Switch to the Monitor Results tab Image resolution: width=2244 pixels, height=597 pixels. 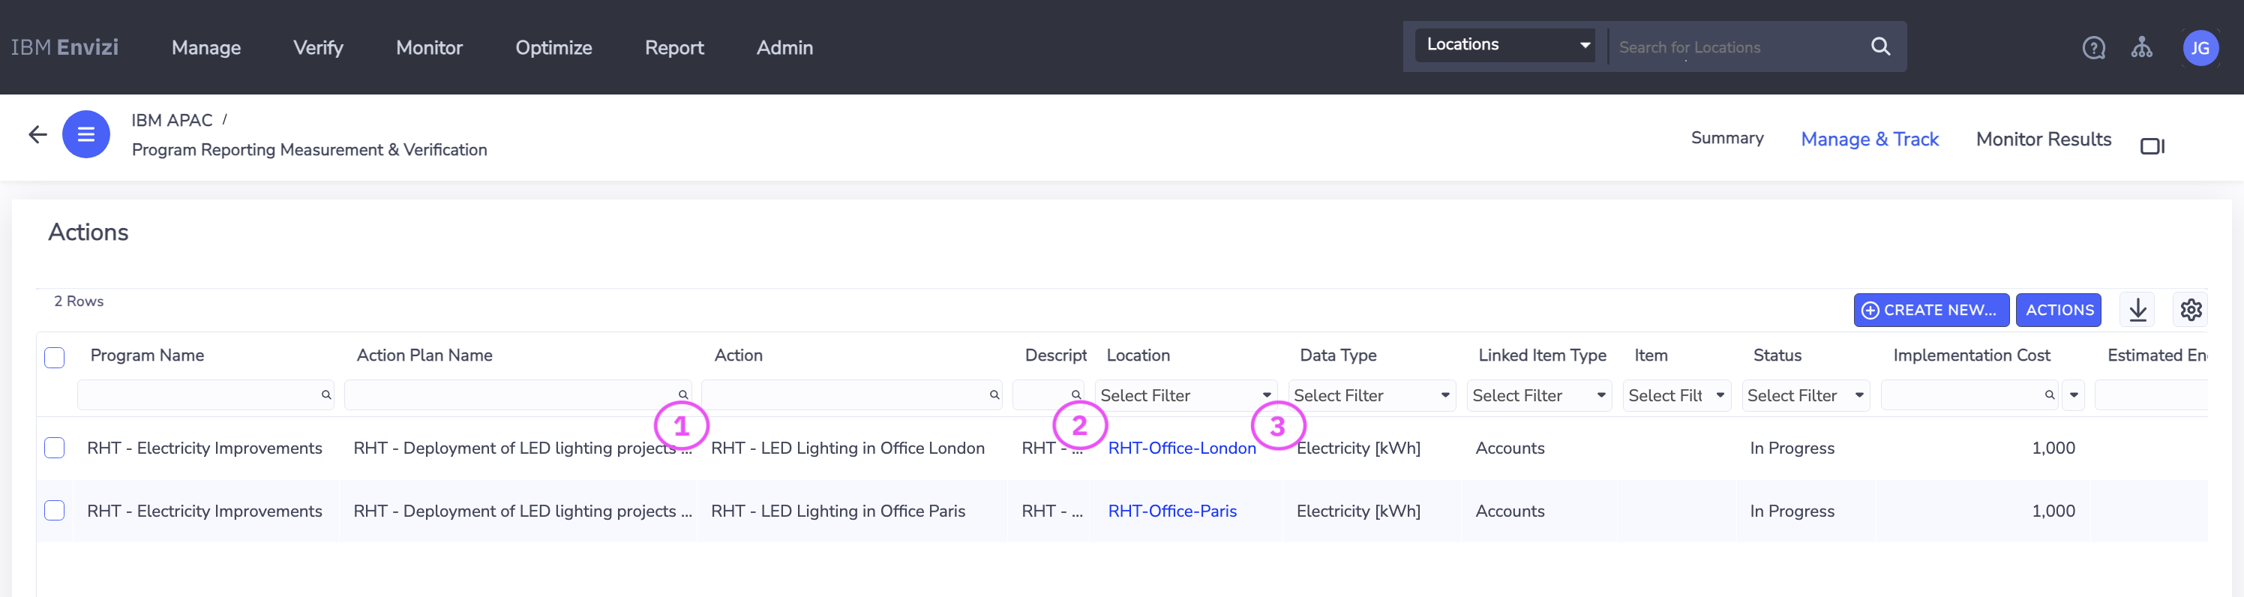2043,139
